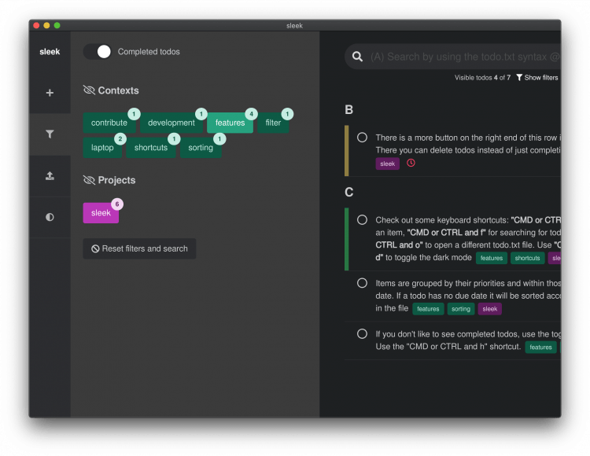Hide the Projects filter category
Screen dimensions: 590x456
89,180
